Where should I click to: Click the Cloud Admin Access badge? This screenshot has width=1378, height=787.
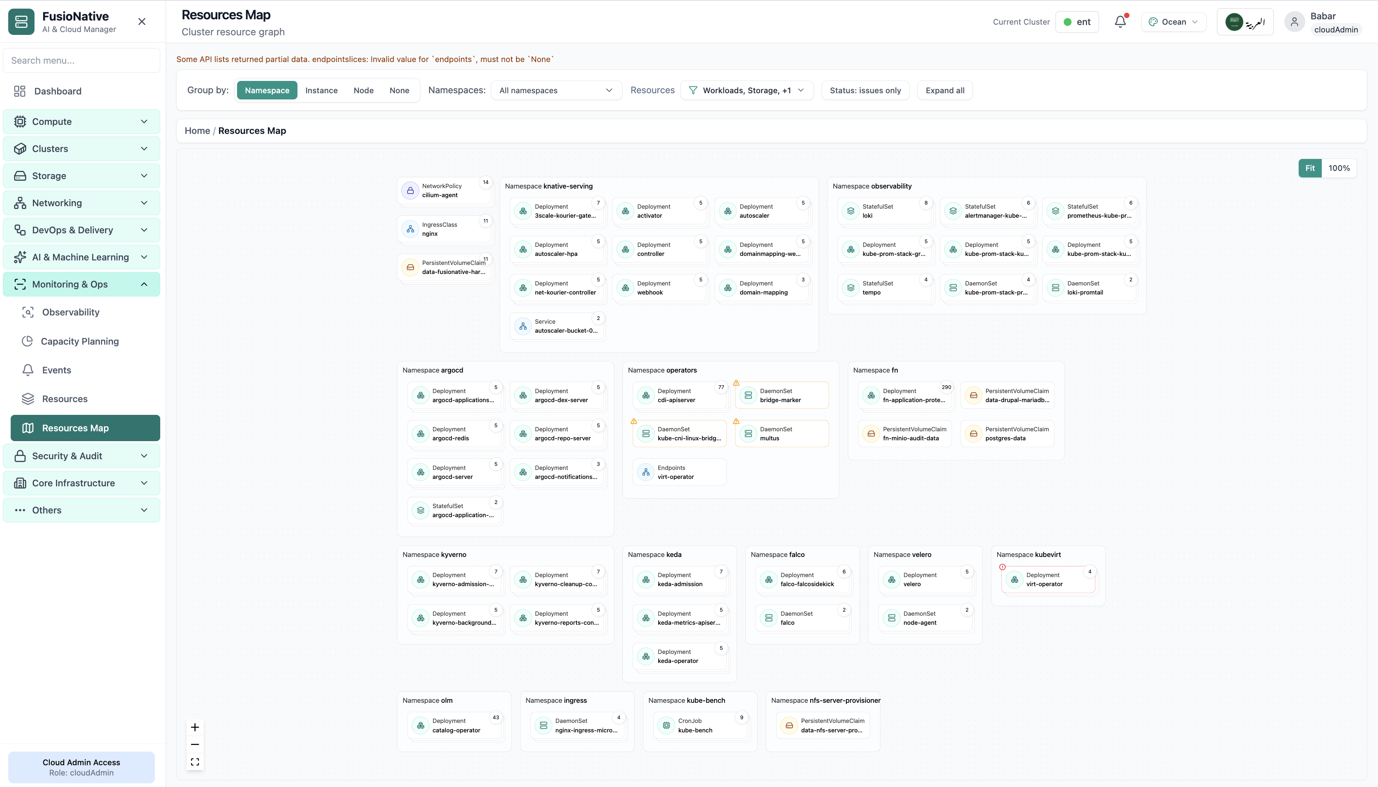[81, 767]
